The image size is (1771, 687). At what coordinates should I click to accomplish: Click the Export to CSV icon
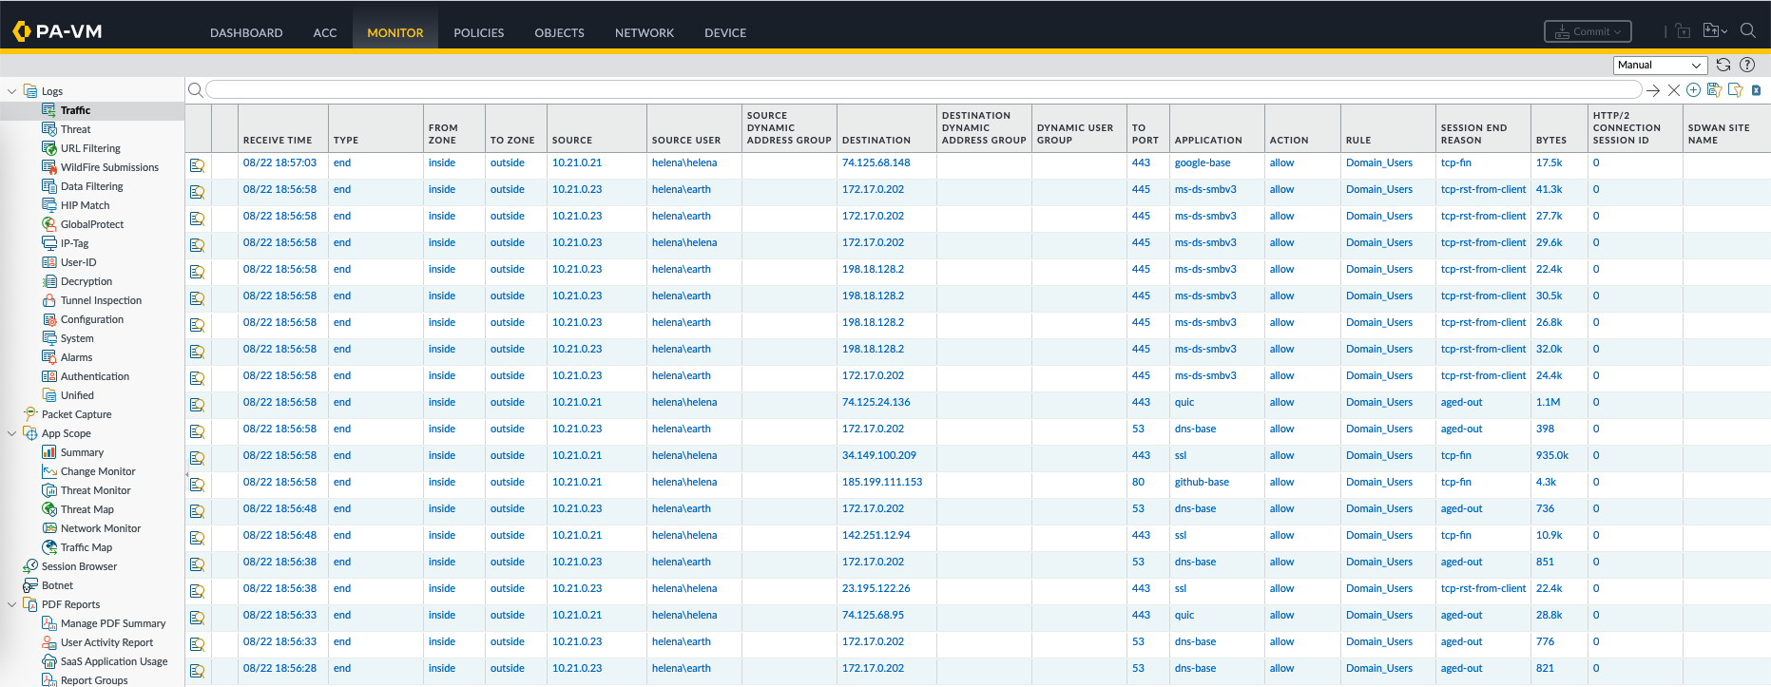1756,90
